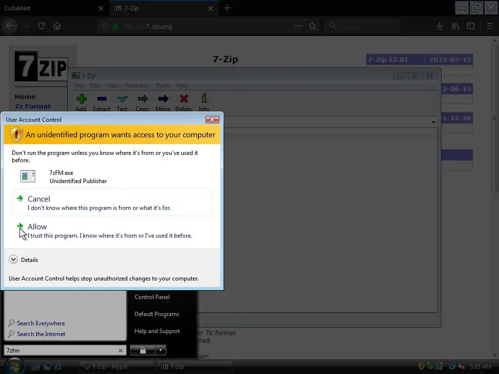Go back in the browser
Screen dimensions: 499x374
coord(10,26)
